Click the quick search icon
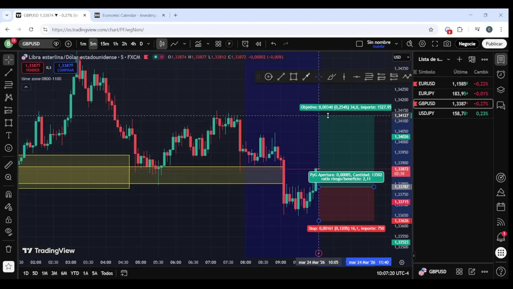This screenshot has width=513, height=289. point(410,44)
